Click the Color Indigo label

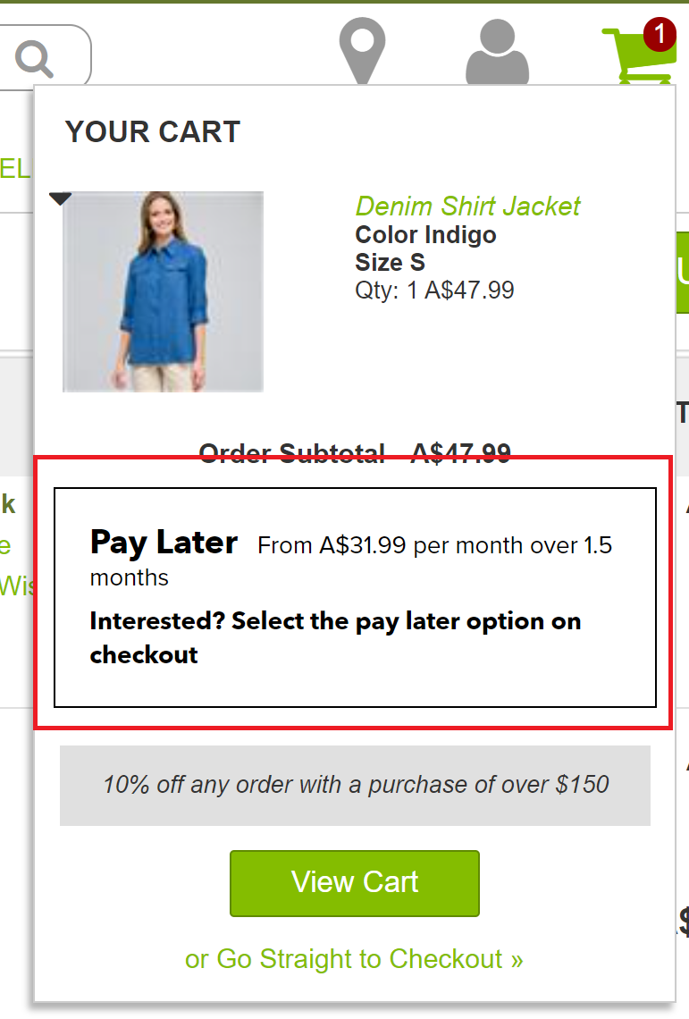click(425, 235)
